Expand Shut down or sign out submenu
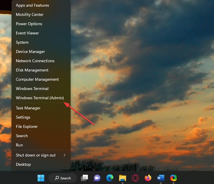The image size is (214, 184). click(41, 155)
